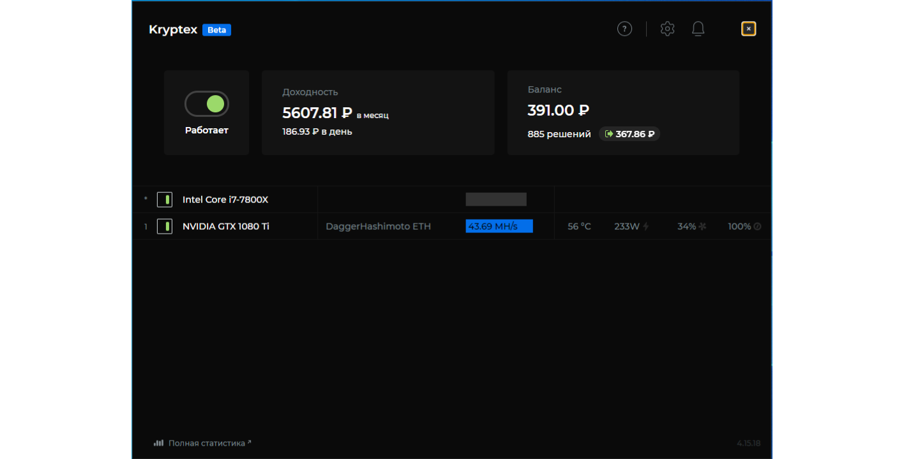Image resolution: width=904 pixels, height=459 pixels.
Task: Open the help question mark icon
Action: (x=624, y=29)
